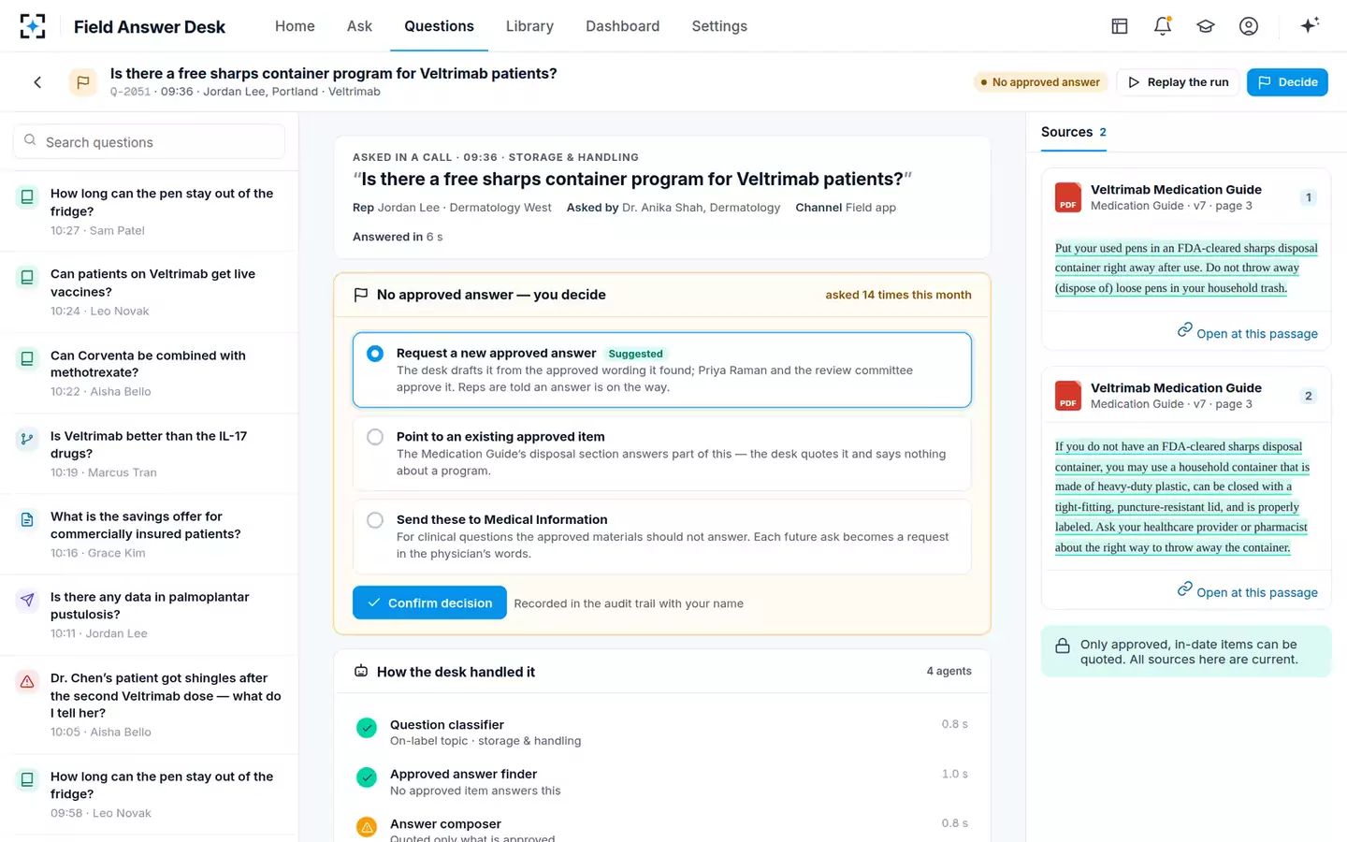1347x842 pixels.
Task: Select Request a new approved answer option
Action: point(662,370)
